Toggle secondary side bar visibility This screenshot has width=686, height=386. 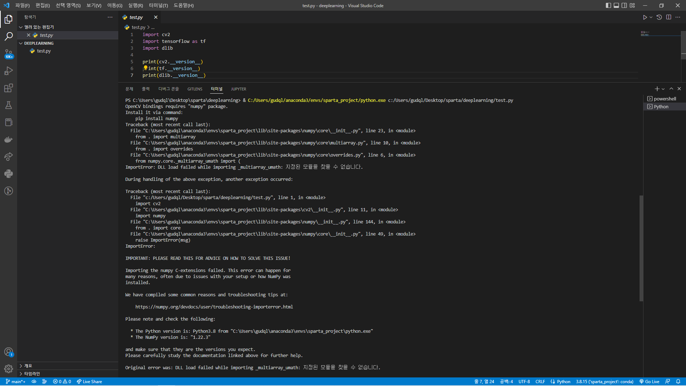coord(624,5)
